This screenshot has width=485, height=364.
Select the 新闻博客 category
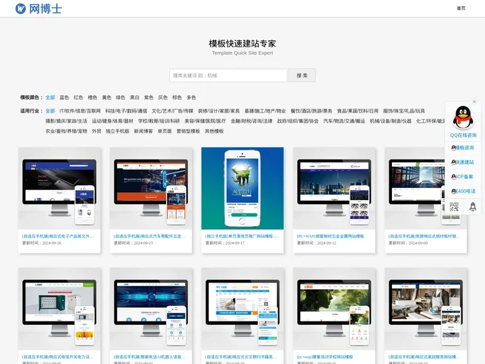click(x=143, y=131)
